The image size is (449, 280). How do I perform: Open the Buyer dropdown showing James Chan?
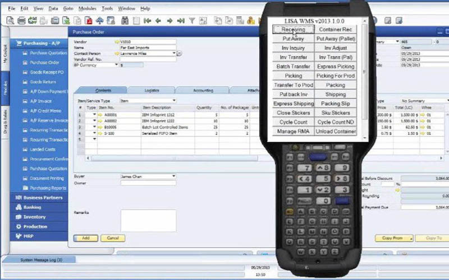[174, 176]
